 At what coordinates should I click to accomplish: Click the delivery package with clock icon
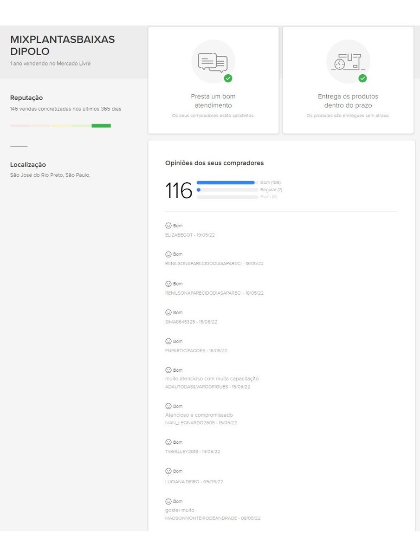pos(348,62)
